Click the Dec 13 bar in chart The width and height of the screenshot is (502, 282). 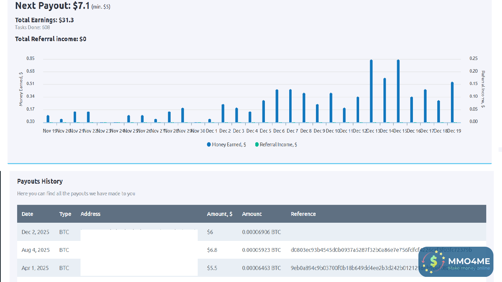click(x=371, y=91)
